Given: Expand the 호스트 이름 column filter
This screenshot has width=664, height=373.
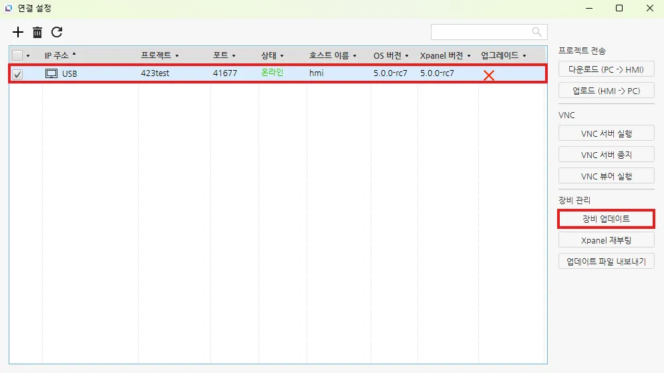Looking at the screenshot, I should 354,56.
